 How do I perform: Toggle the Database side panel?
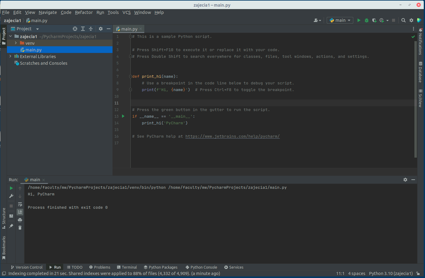(x=420, y=72)
